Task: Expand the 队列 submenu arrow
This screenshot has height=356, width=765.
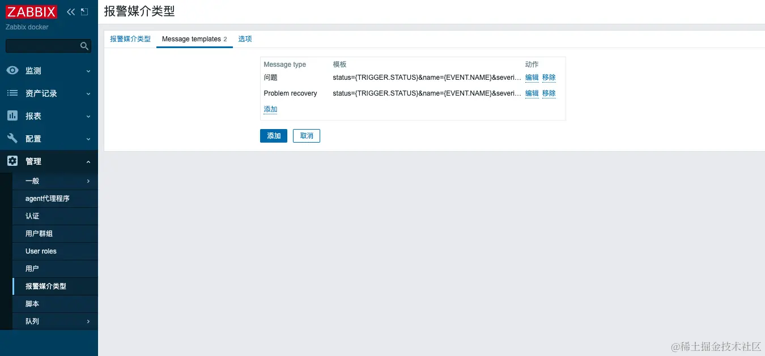Action: [x=88, y=321]
